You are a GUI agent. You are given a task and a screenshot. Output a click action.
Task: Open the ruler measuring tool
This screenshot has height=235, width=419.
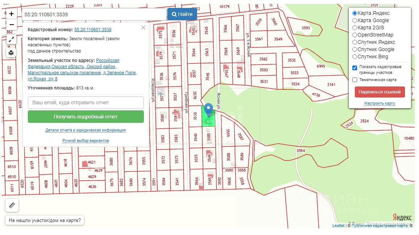coord(12,205)
